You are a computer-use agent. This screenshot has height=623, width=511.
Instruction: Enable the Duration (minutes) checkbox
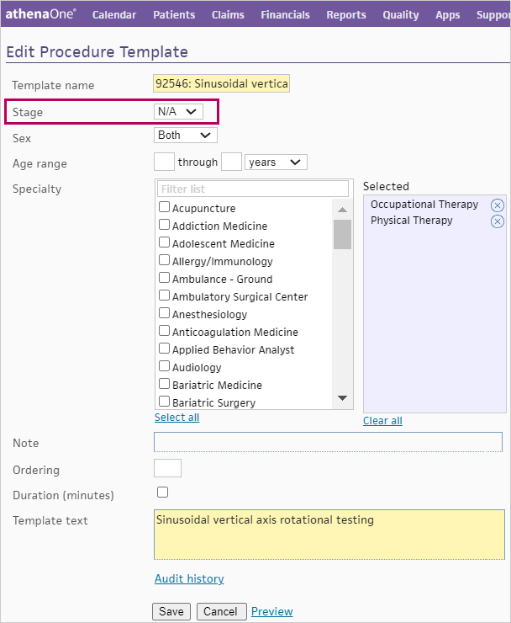[163, 493]
